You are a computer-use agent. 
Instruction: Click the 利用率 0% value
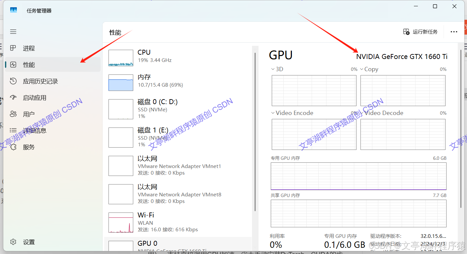(x=276, y=245)
